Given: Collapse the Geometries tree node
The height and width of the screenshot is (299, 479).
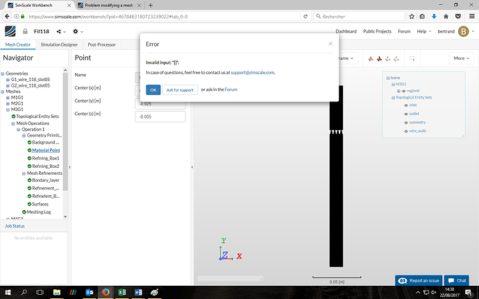Looking at the screenshot, I should point(3,74).
